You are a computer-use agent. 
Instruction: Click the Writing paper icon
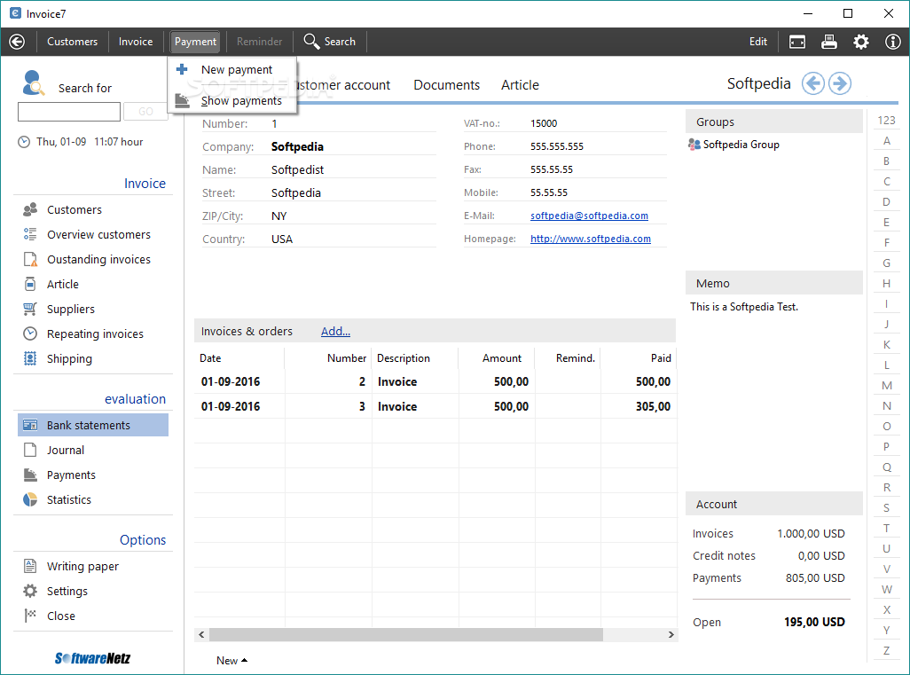30,566
